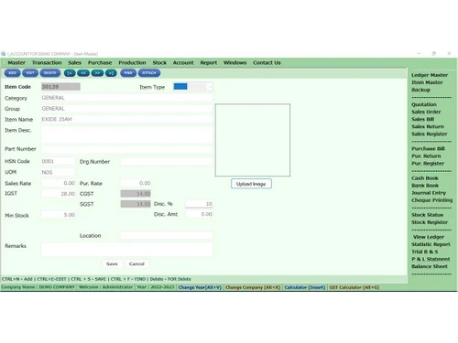Click the Drg.Number field

pyautogui.click(x=167, y=161)
